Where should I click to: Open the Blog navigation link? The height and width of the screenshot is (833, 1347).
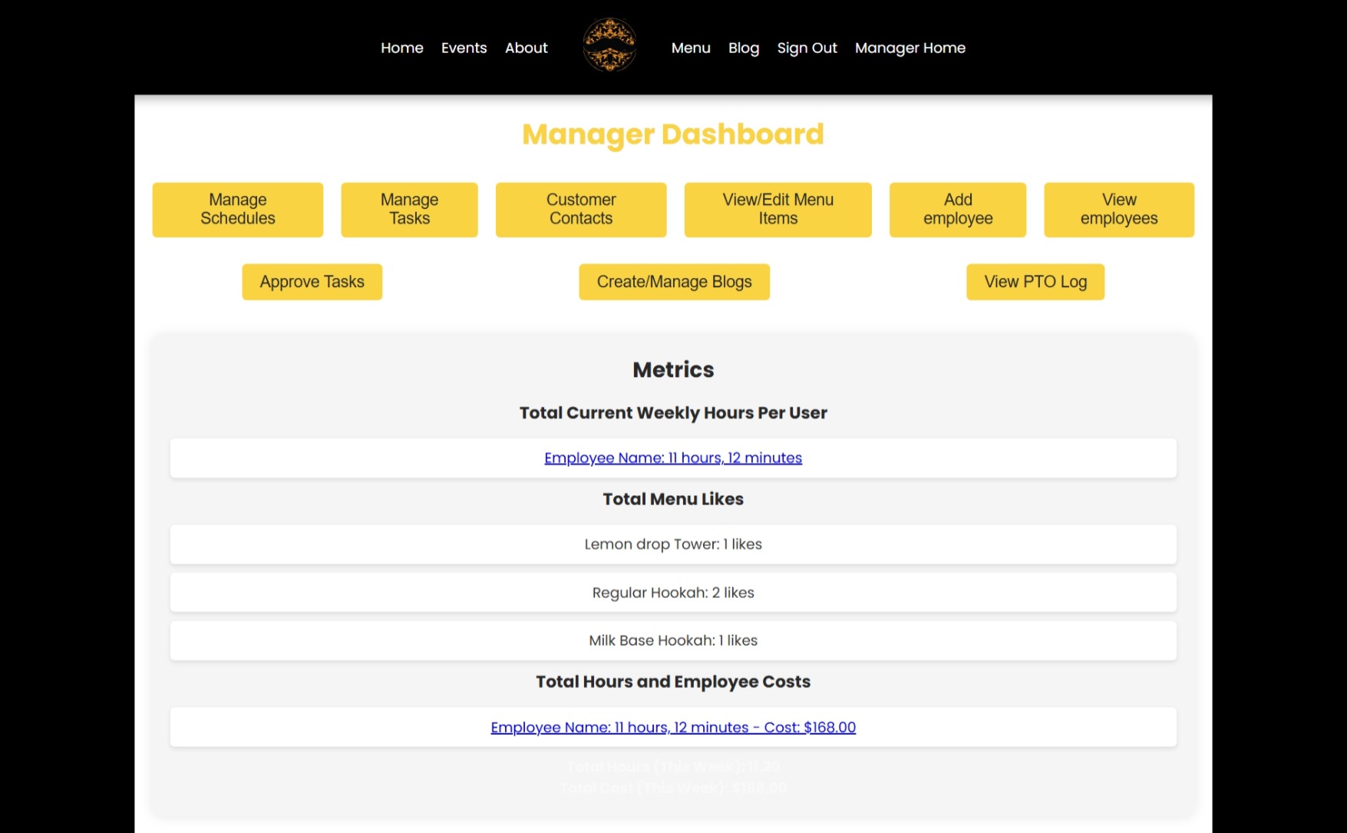coord(743,48)
